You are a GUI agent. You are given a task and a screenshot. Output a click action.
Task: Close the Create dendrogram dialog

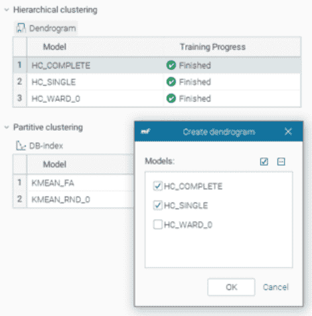[288, 131]
